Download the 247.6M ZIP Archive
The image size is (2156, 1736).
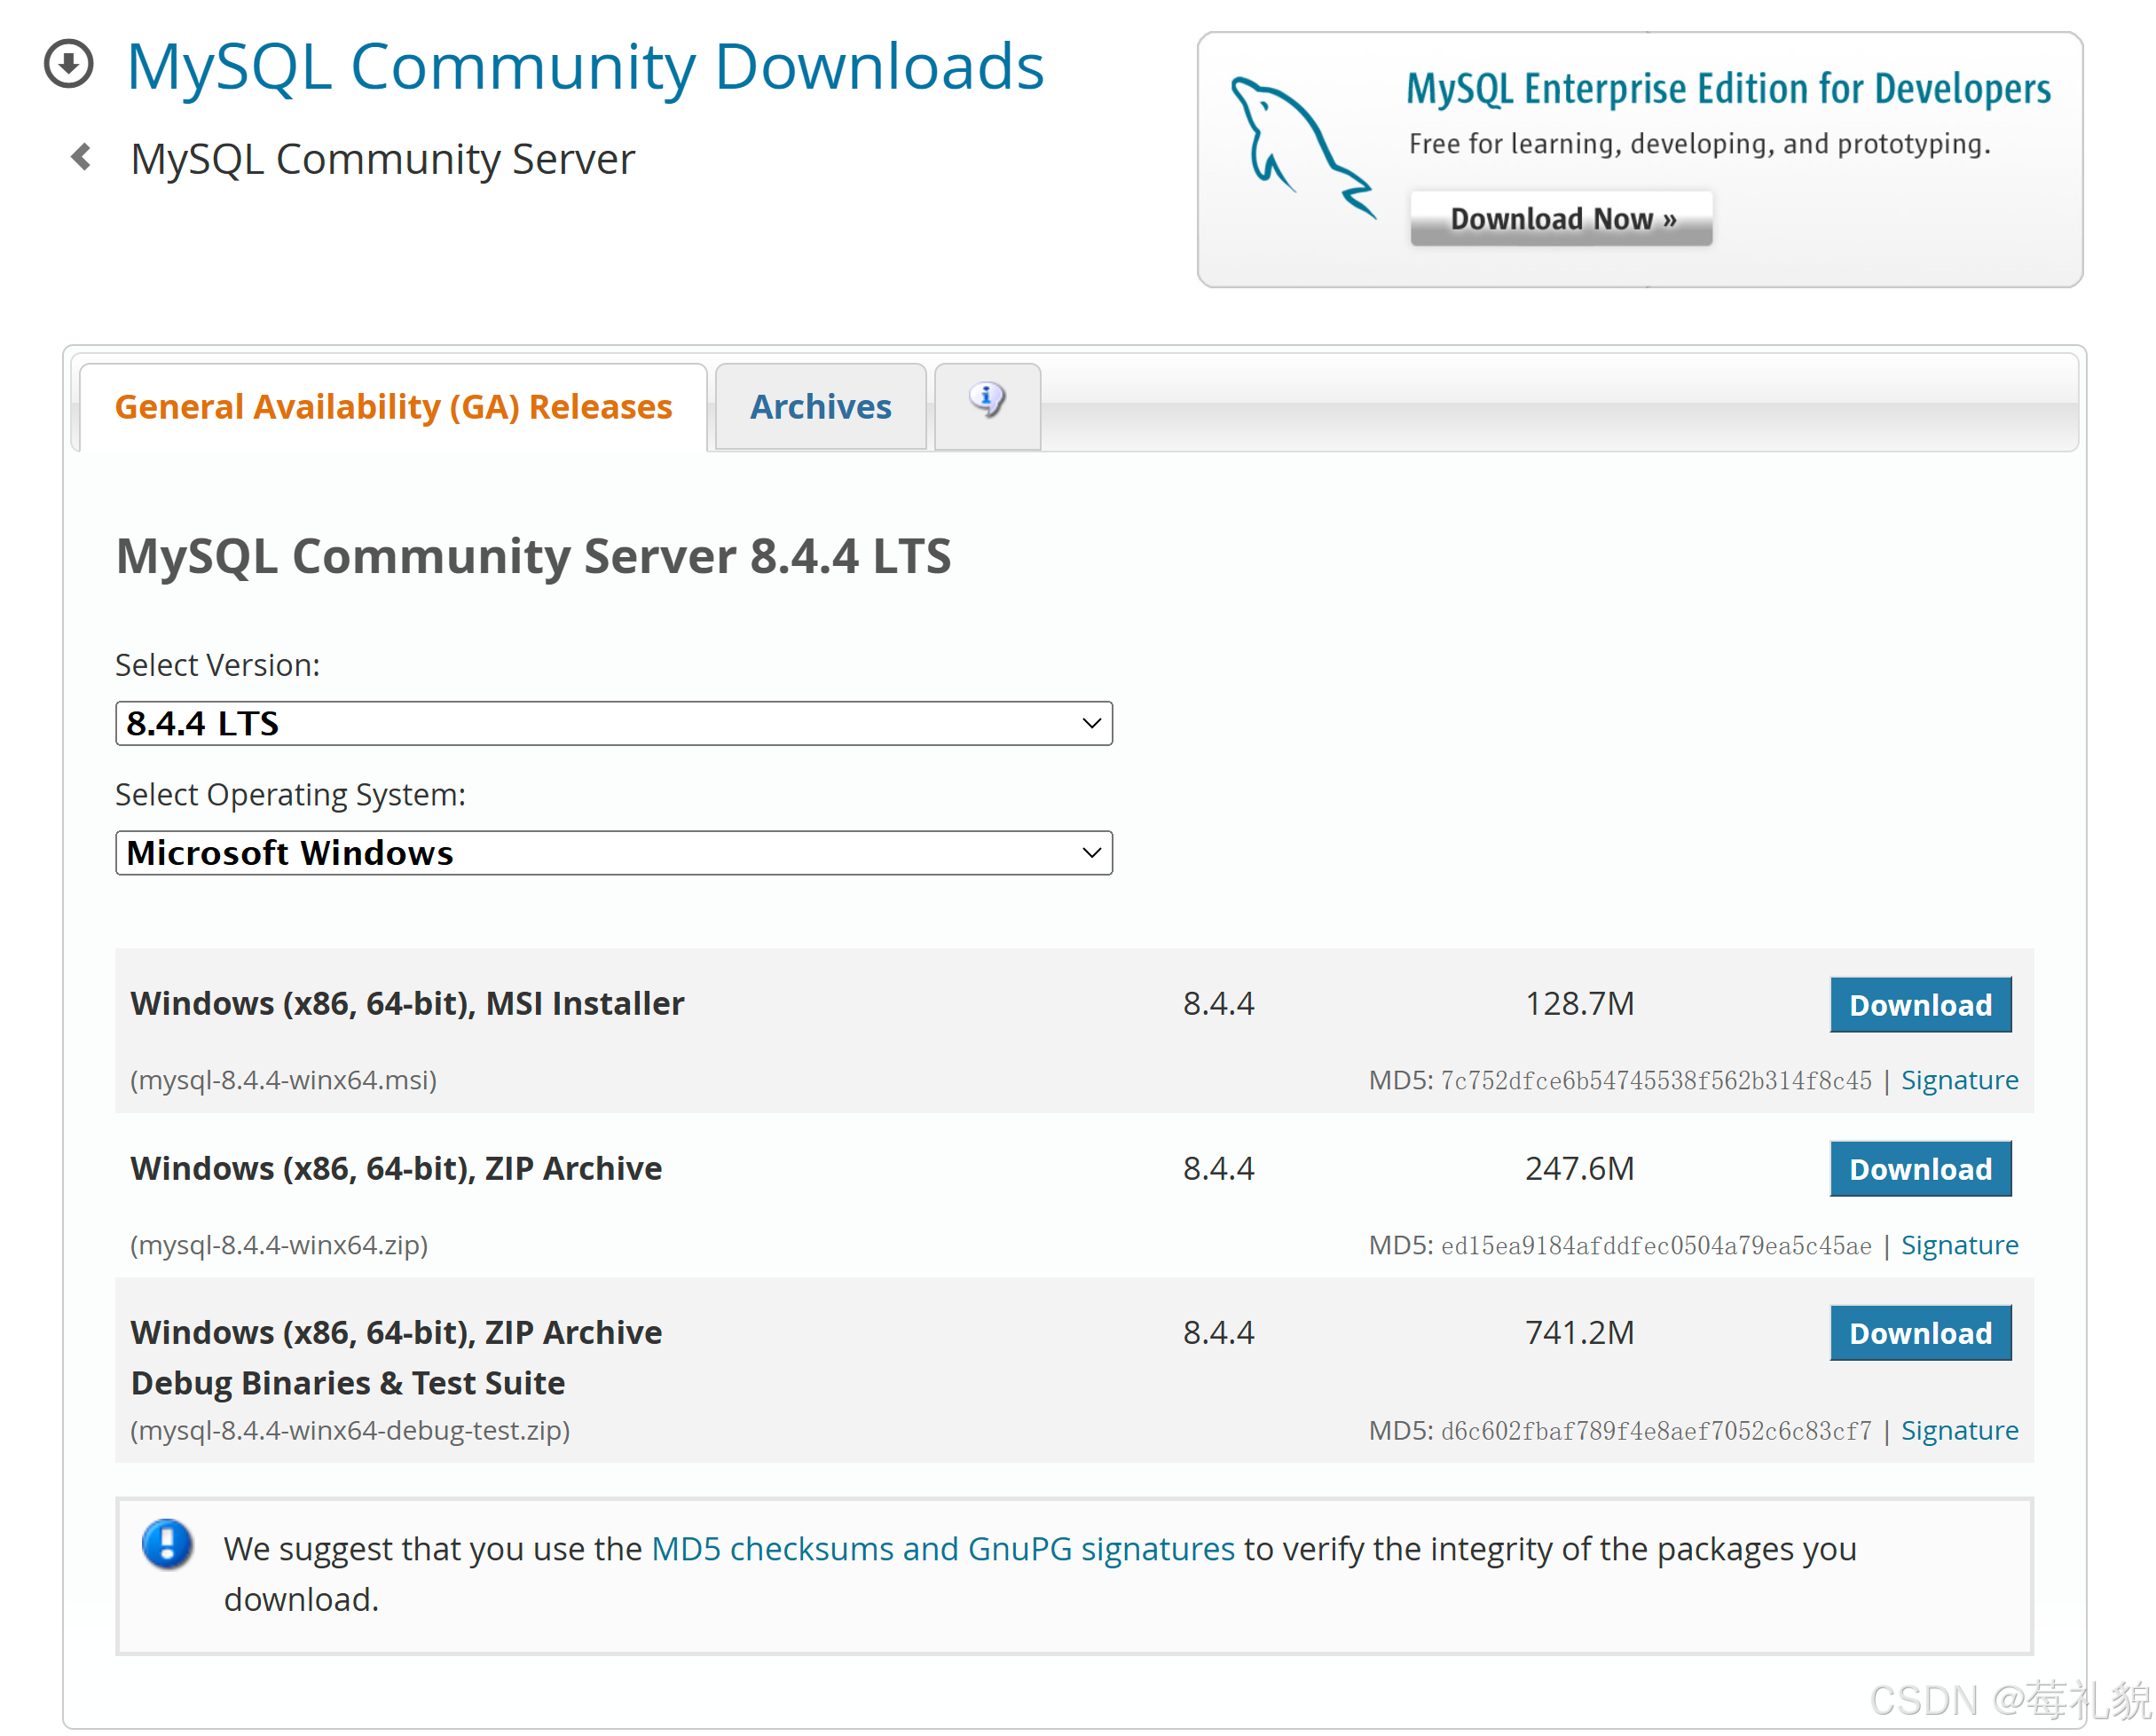(x=1919, y=1168)
